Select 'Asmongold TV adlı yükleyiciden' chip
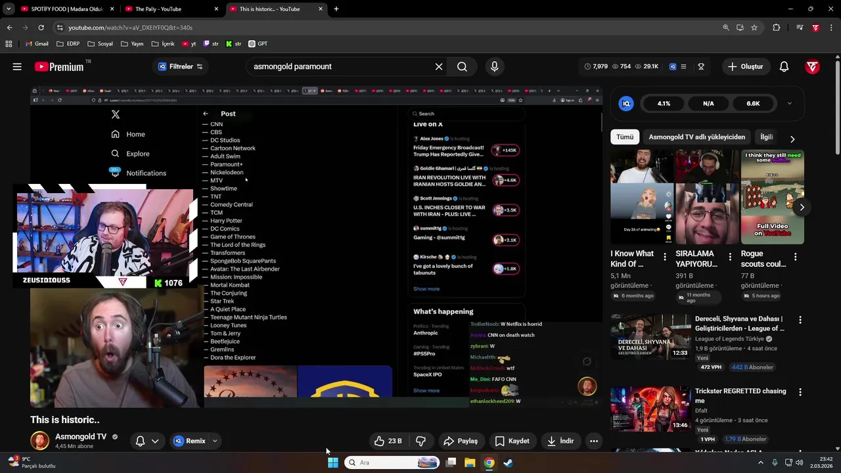841x473 pixels. point(696,137)
